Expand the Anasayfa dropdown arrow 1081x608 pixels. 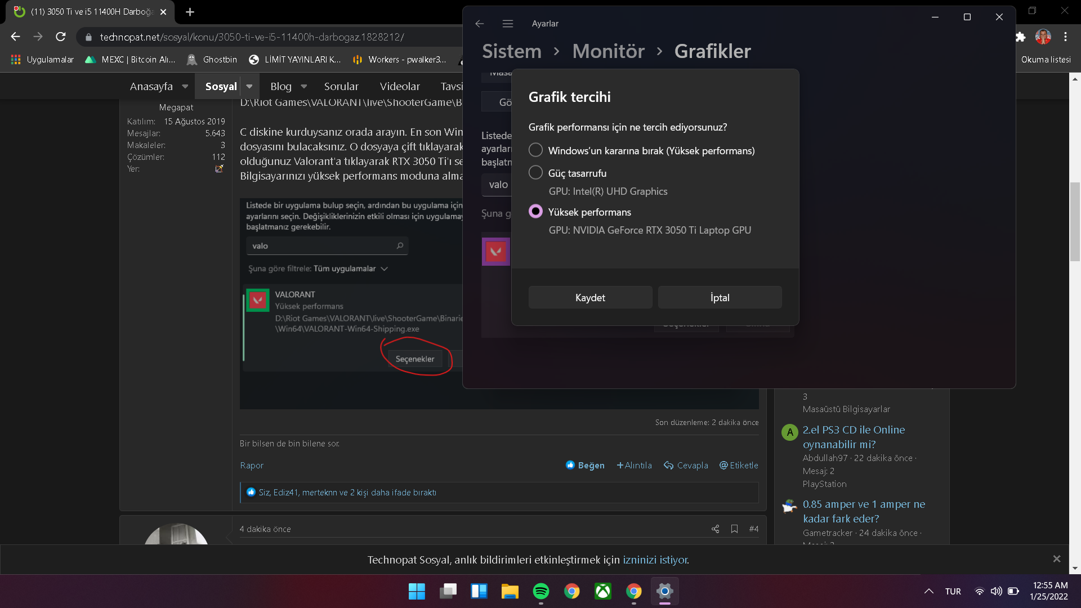click(185, 87)
